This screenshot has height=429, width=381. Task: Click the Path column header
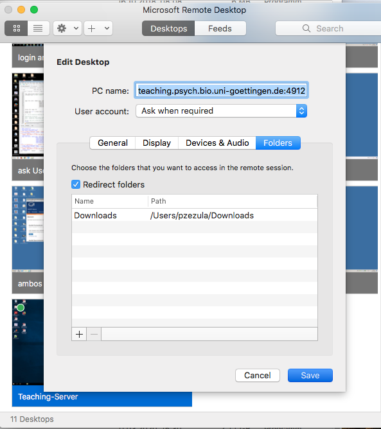233,201
